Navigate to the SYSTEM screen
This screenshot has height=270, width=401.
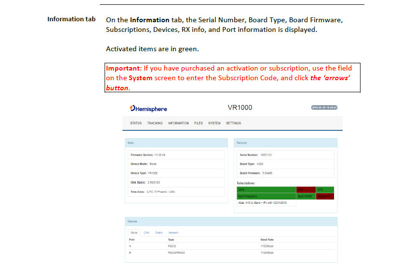[214, 123]
